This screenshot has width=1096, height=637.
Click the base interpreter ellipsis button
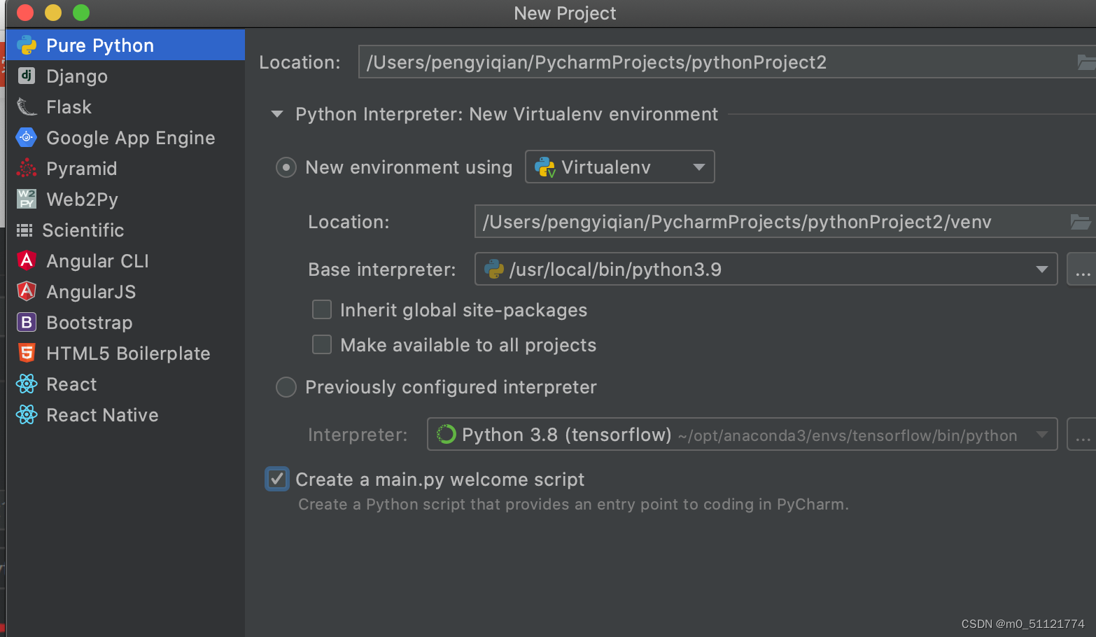[1082, 269]
